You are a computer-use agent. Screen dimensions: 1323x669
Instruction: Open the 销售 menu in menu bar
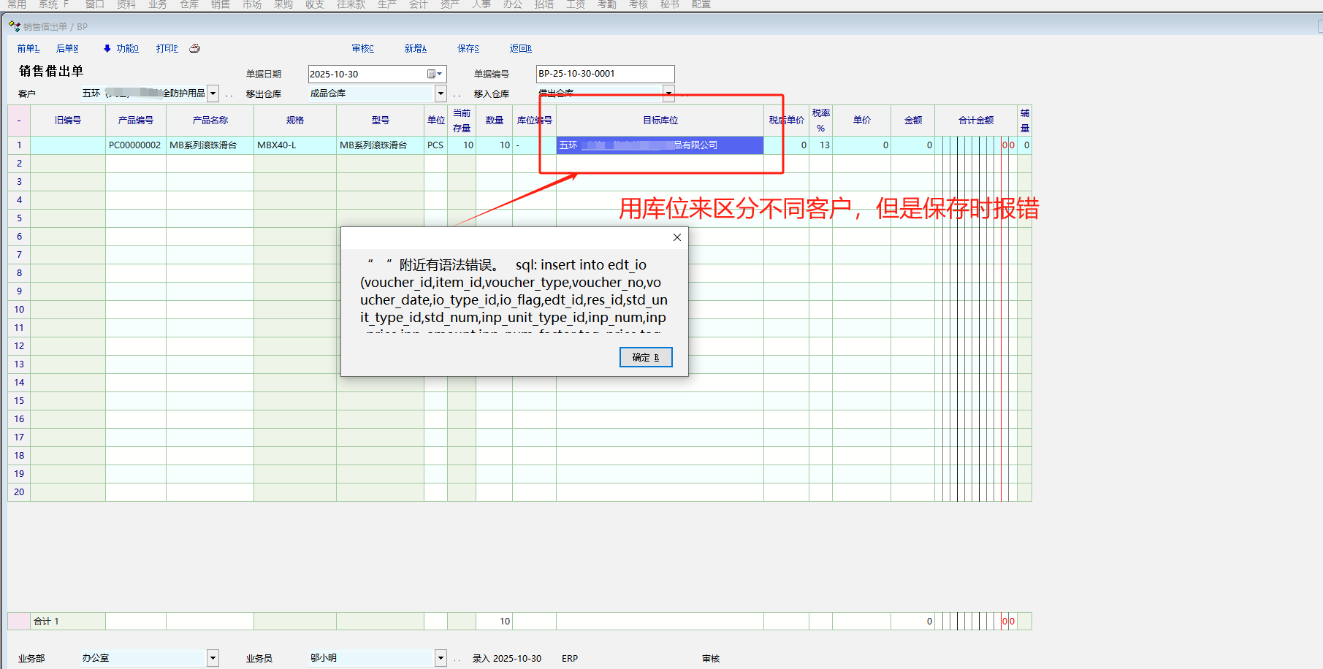point(221,4)
